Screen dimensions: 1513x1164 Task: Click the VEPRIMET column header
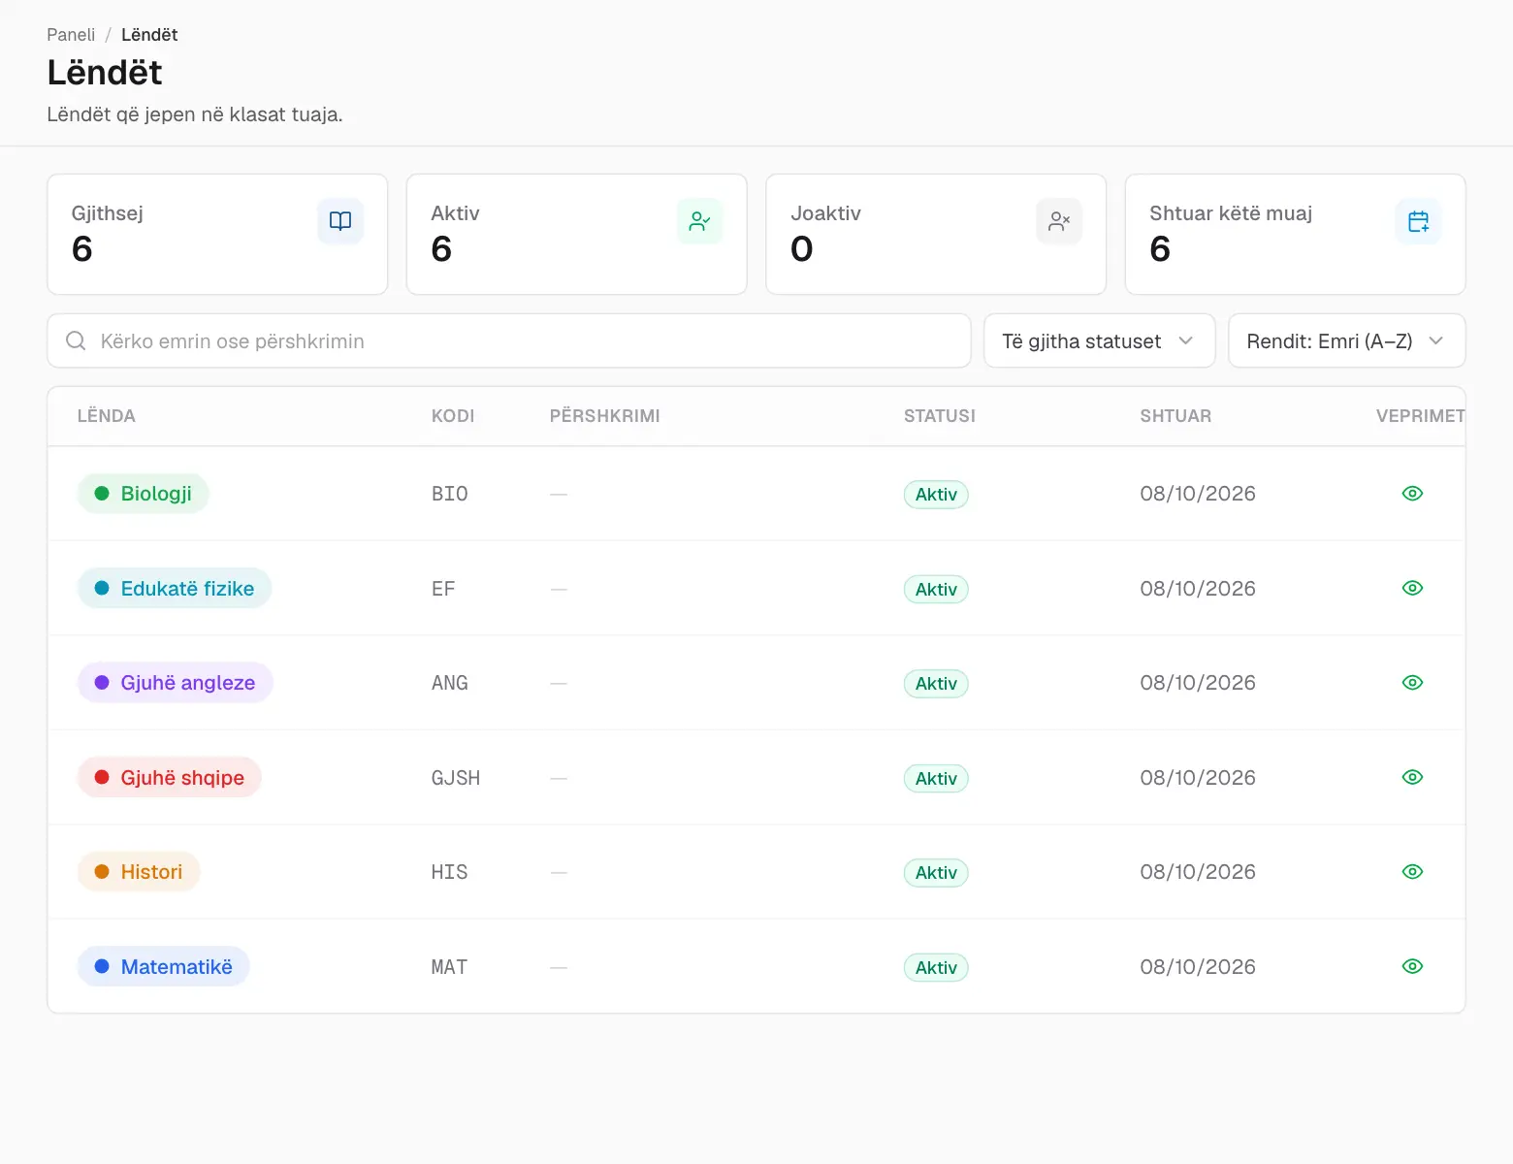1420,416
